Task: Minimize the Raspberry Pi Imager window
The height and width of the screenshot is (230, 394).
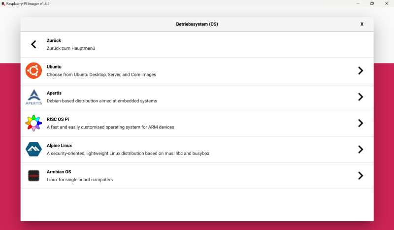Action: pos(358,3)
